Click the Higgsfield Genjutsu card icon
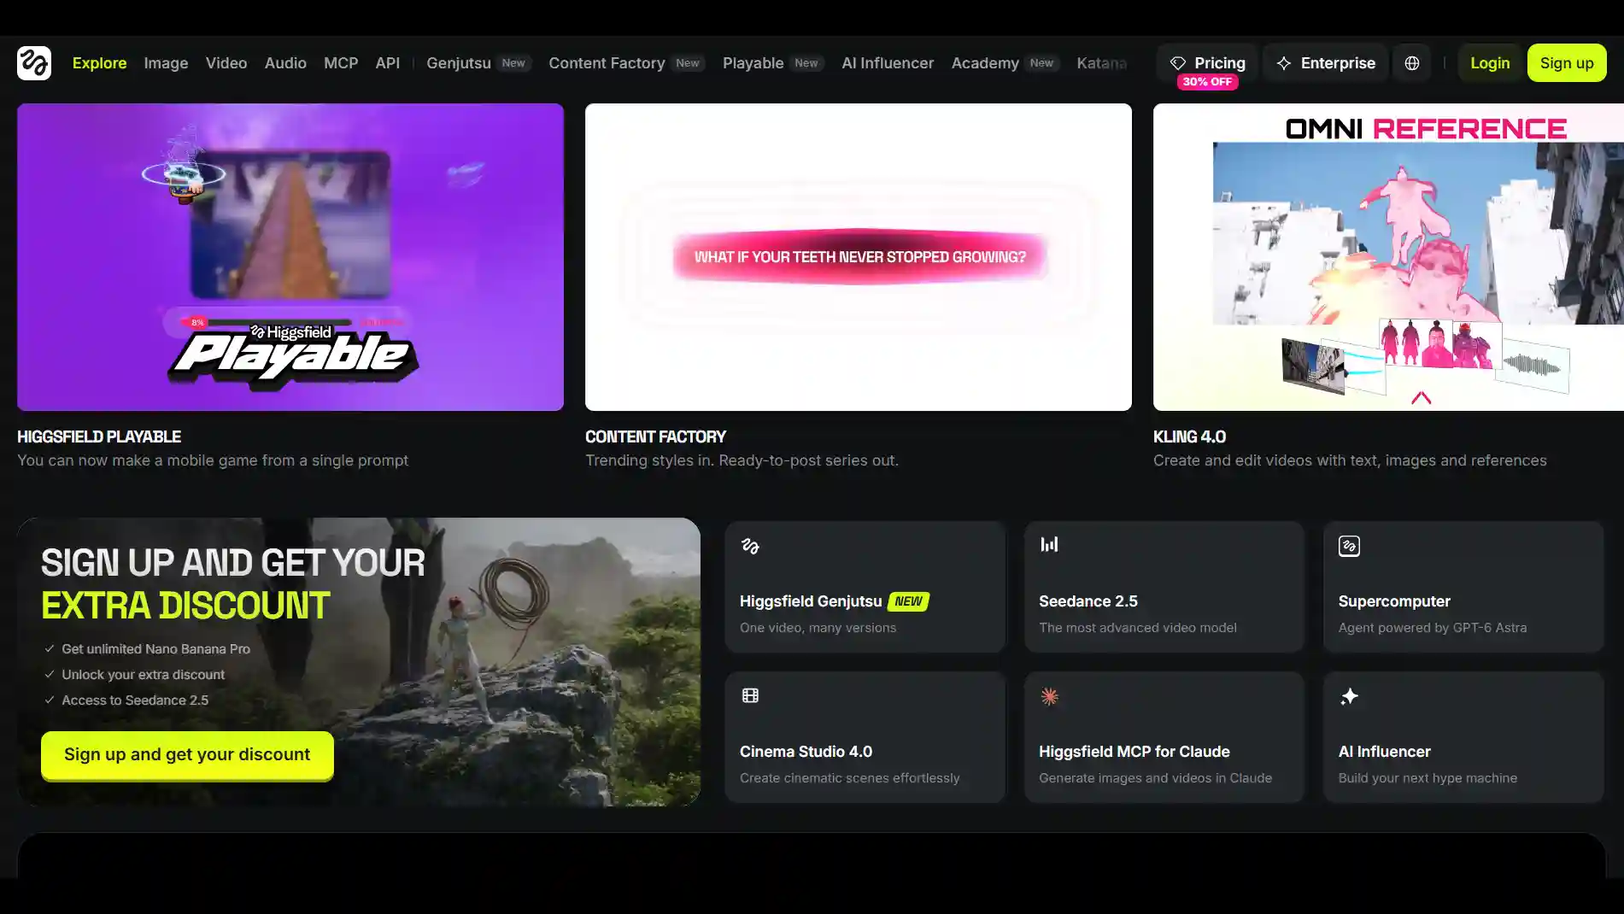Image resolution: width=1624 pixels, height=914 pixels. tap(750, 546)
